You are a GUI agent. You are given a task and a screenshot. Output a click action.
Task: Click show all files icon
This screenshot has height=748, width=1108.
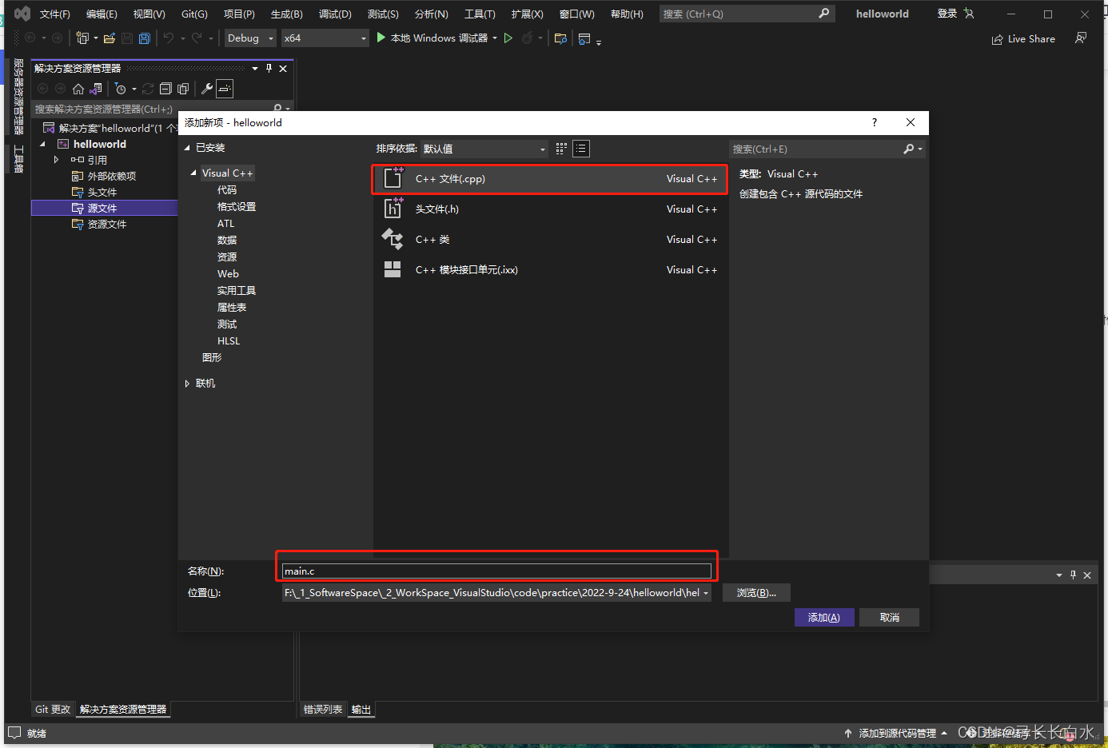coord(183,89)
